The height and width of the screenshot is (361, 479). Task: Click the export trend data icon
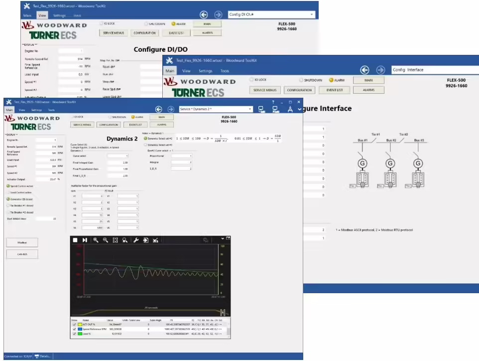point(146,240)
